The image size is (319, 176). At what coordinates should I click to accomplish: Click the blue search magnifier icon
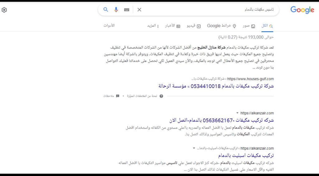tap(106, 9)
